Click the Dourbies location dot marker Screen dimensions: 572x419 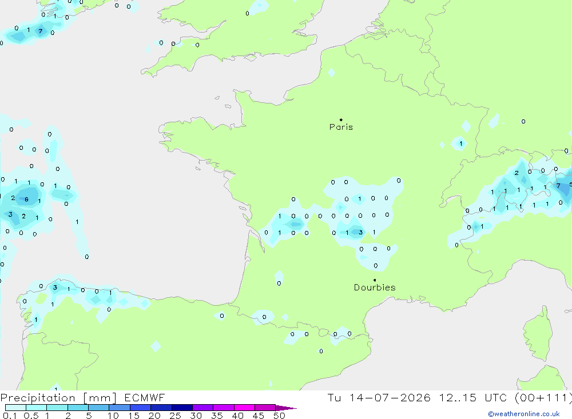(375, 280)
